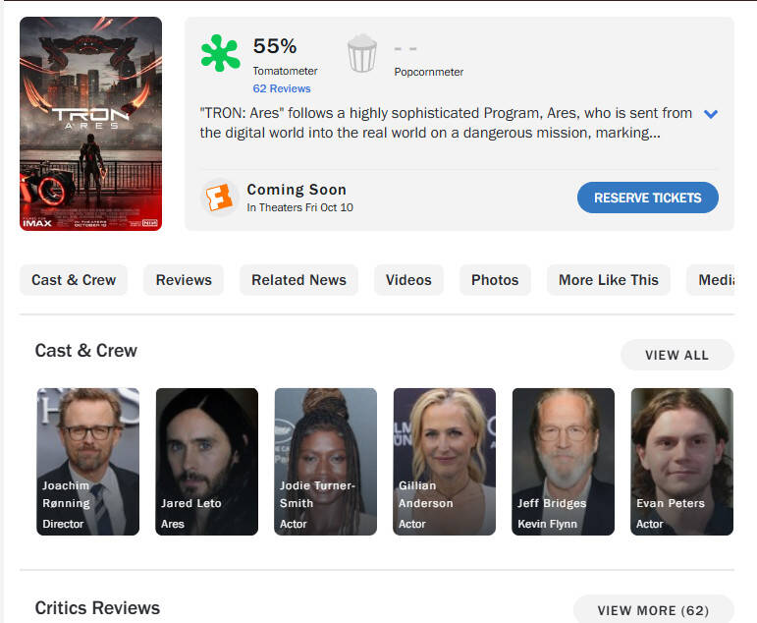This screenshot has height=623, width=757.
Task: Click the popcorn bucket Popcornmeter icon
Action: click(x=362, y=53)
